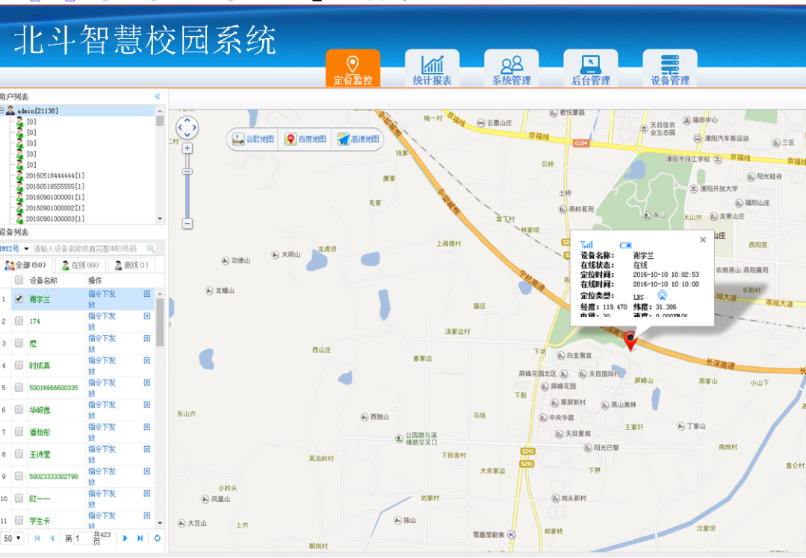Screen dimensions: 806x558
Task: Show all devices tab 全部(50)
Action: click(25, 265)
